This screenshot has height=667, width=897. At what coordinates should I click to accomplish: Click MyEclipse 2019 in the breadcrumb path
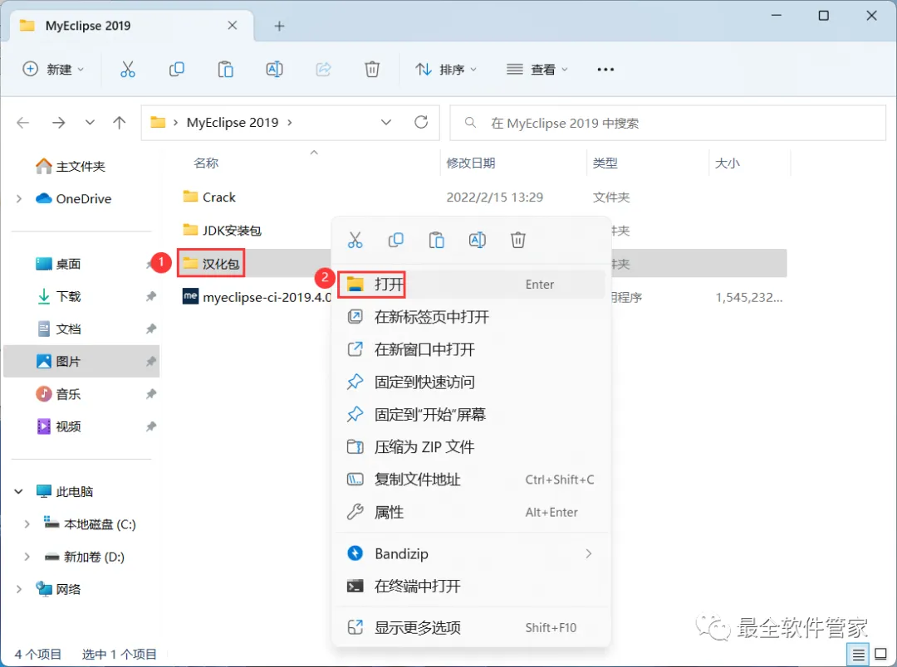coord(233,122)
